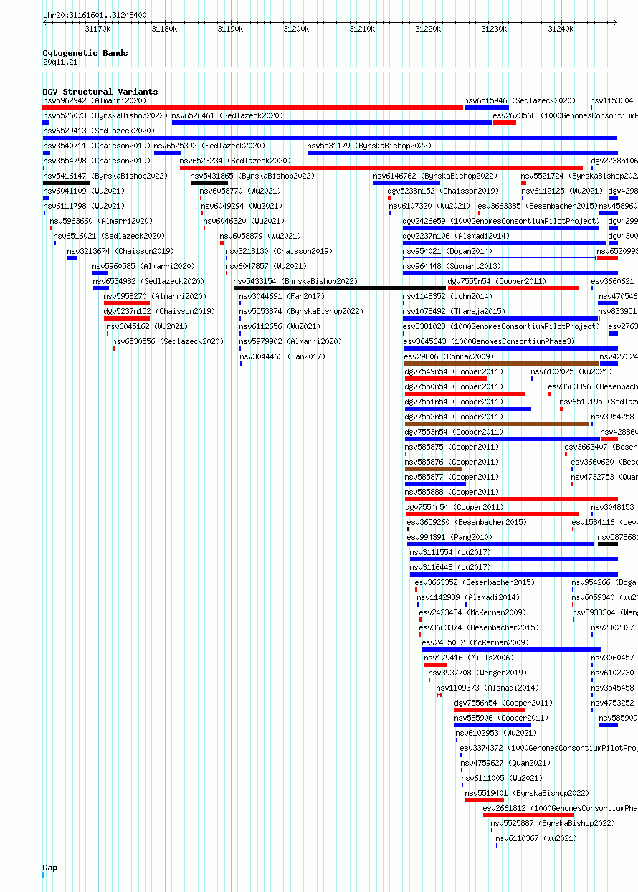Open variant nsv3044463 (Fan2017)
Viewport: 638px width, 892px height.
coord(282,357)
